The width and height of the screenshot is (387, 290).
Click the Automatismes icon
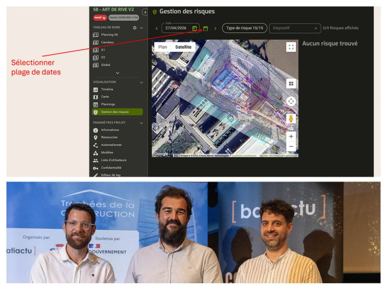96,145
